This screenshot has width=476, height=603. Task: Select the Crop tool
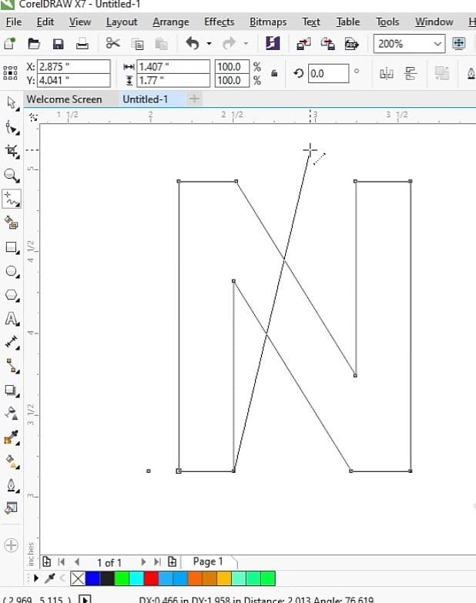[12, 151]
